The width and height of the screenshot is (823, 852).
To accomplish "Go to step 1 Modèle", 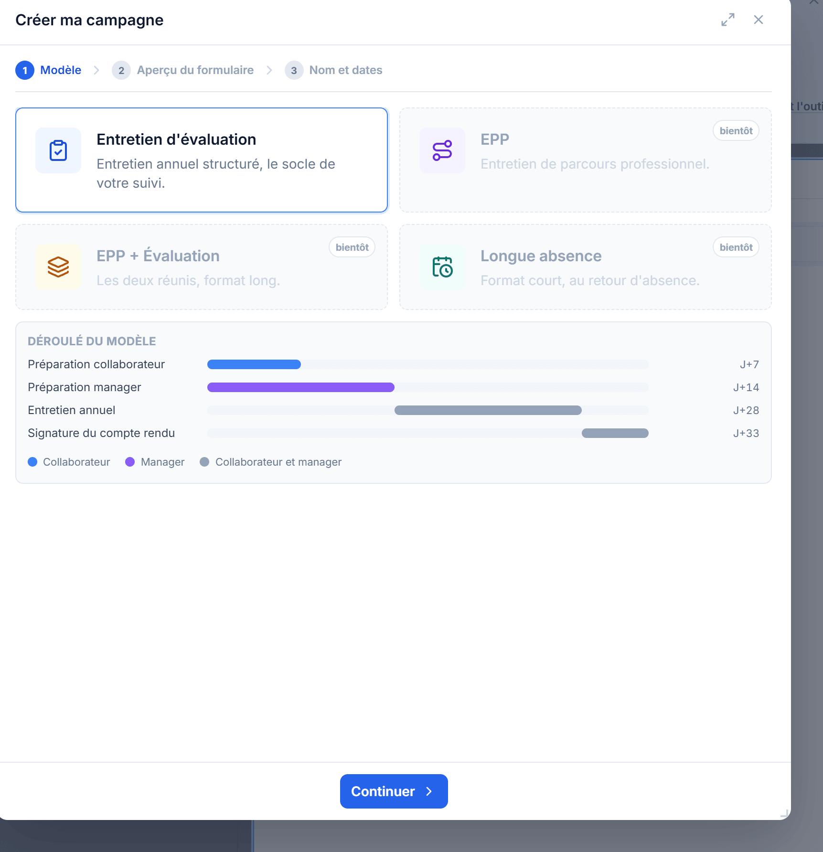I will [x=48, y=70].
